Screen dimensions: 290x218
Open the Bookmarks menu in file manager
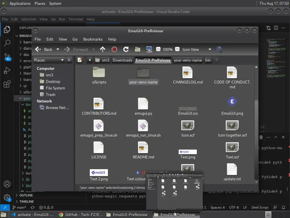tap(93, 39)
